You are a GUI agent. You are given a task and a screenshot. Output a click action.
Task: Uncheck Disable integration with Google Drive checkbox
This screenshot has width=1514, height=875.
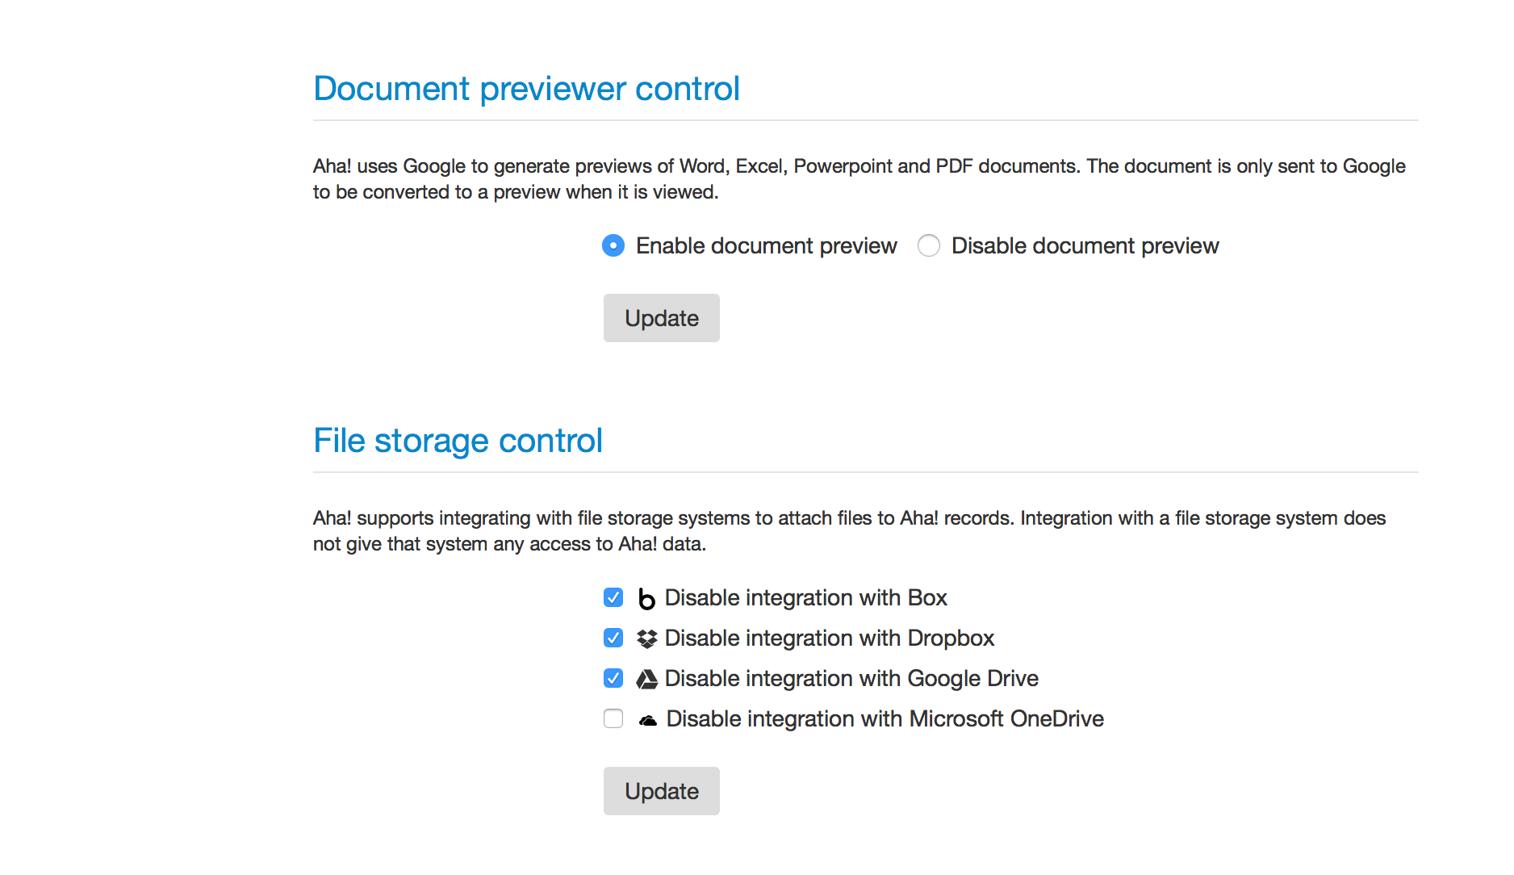[x=613, y=678]
